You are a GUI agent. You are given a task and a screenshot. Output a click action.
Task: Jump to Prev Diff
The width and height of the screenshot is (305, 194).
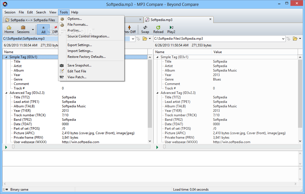click(x=130, y=29)
